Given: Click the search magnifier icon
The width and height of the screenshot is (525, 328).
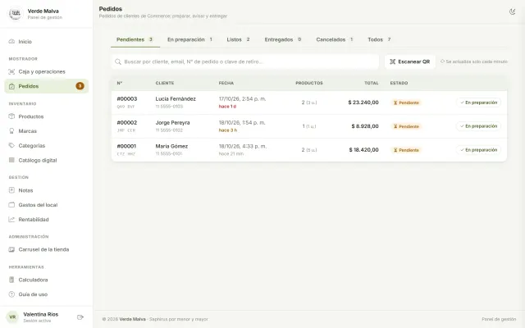Looking at the screenshot, I should click(118, 61).
